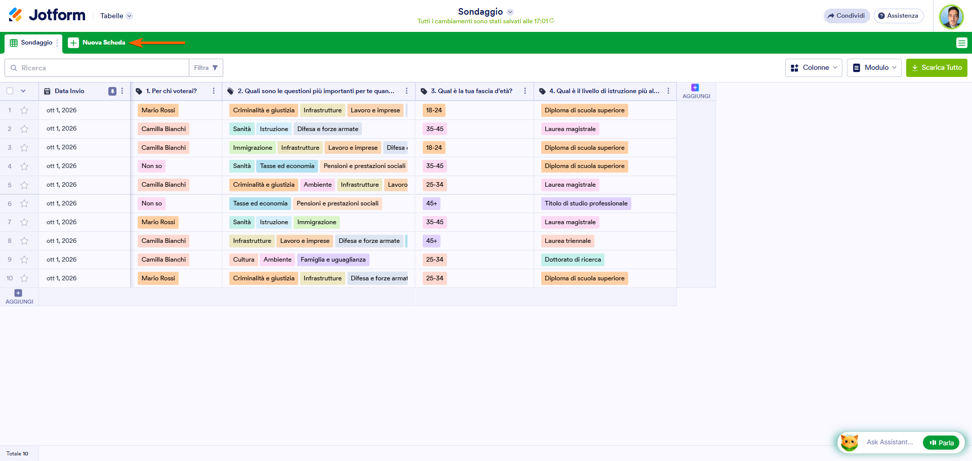
Task: Click the 'Cultura' tag in row 9
Action: point(244,260)
